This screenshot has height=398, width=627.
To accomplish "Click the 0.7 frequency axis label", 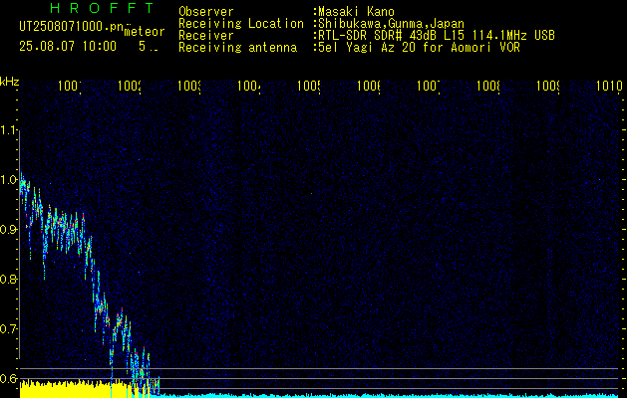I will pos(8,329).
